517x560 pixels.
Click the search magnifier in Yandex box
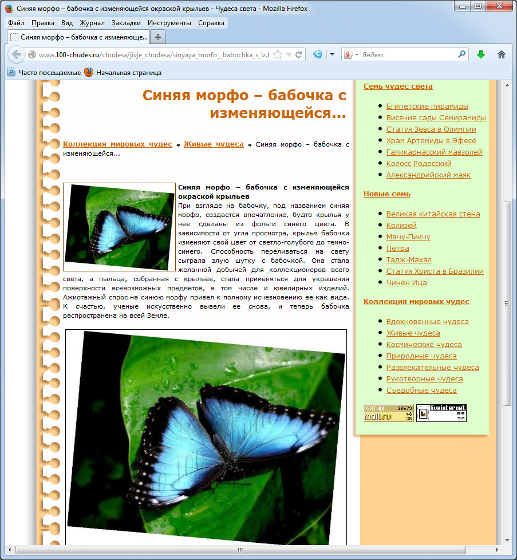click(462, 54)
